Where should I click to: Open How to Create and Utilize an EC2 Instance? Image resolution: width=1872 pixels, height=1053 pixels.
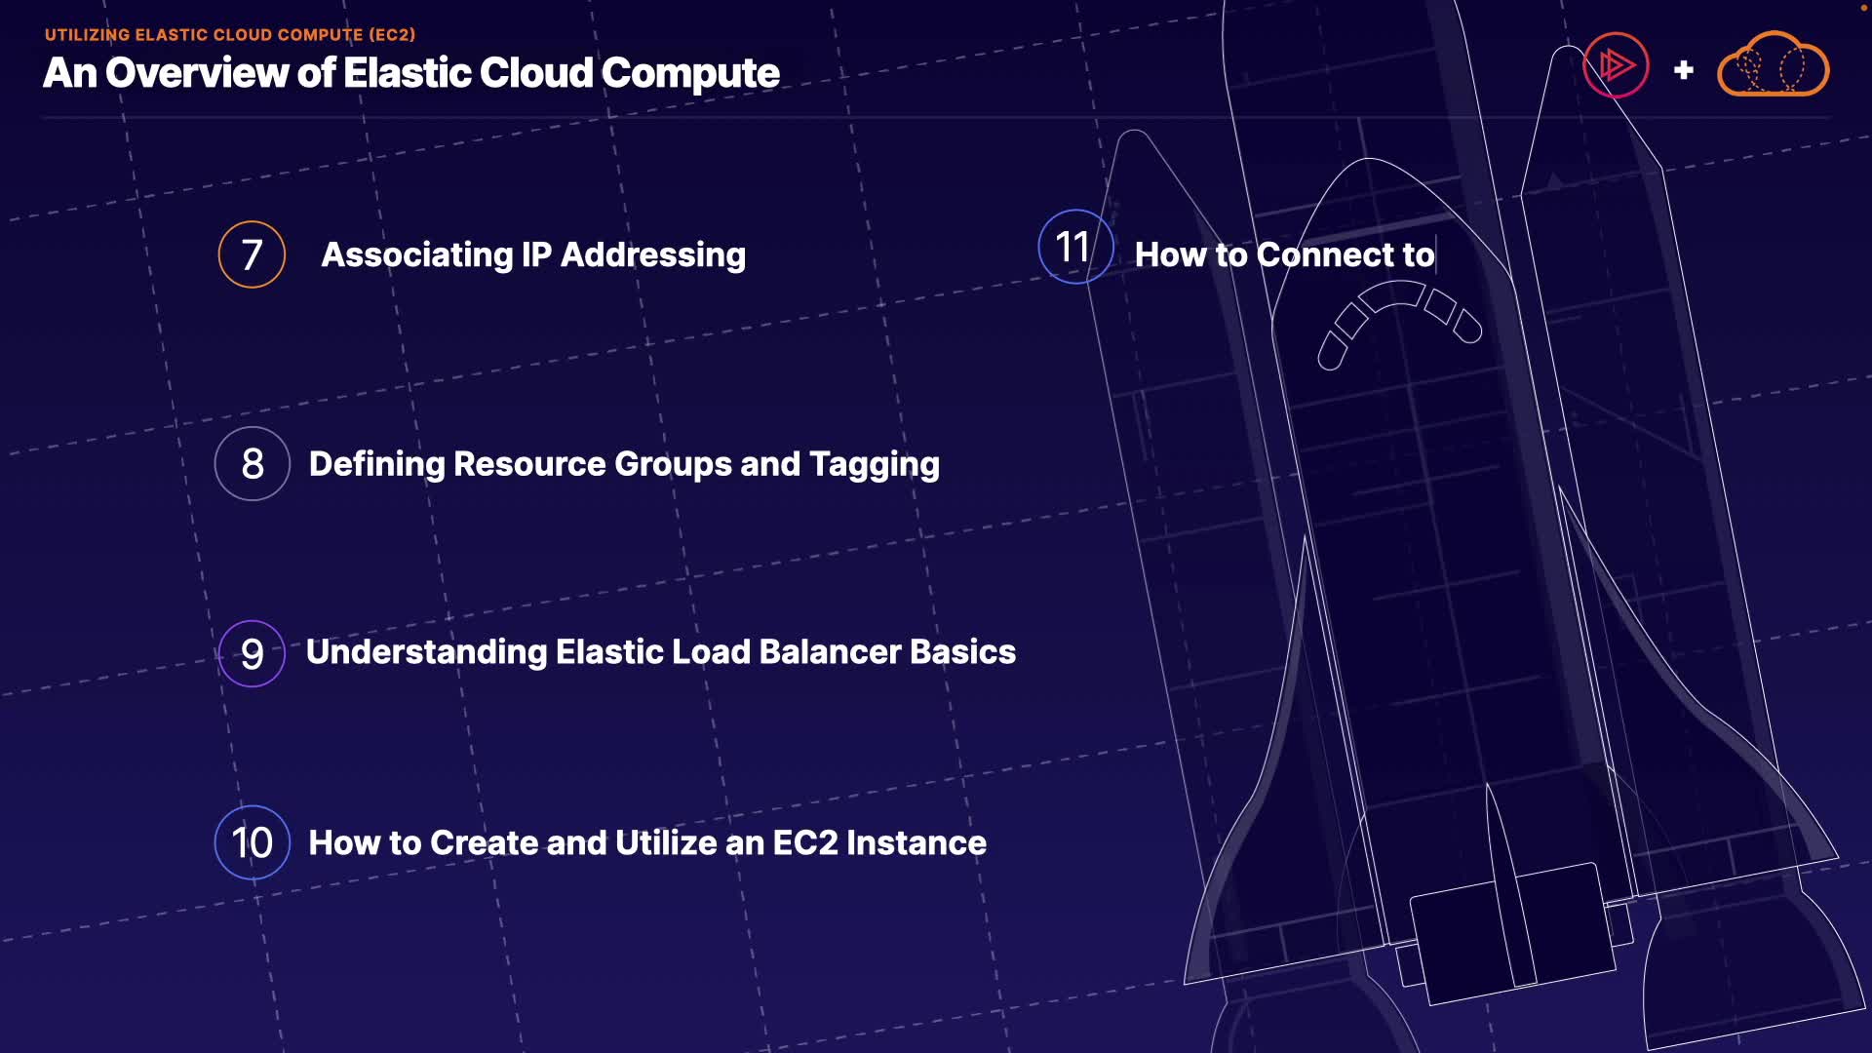coord(646,842)
